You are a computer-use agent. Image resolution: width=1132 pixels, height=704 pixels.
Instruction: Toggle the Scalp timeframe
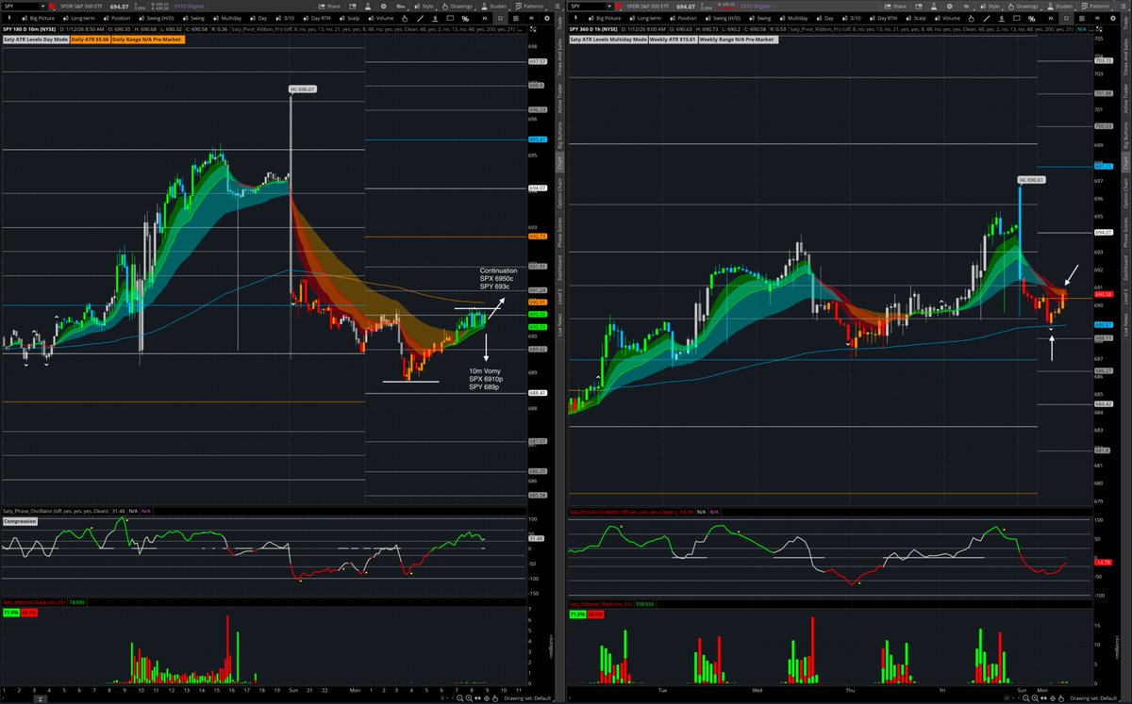[349, 18]
